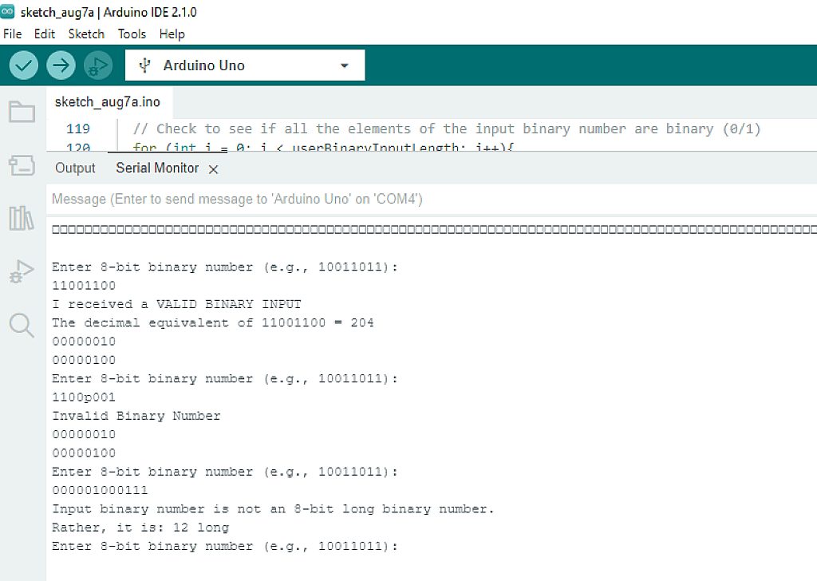This screenshot has height=581, width=817.
Task: Select the sketch_aug7a.ino editor tab
Action: point(107,102)
